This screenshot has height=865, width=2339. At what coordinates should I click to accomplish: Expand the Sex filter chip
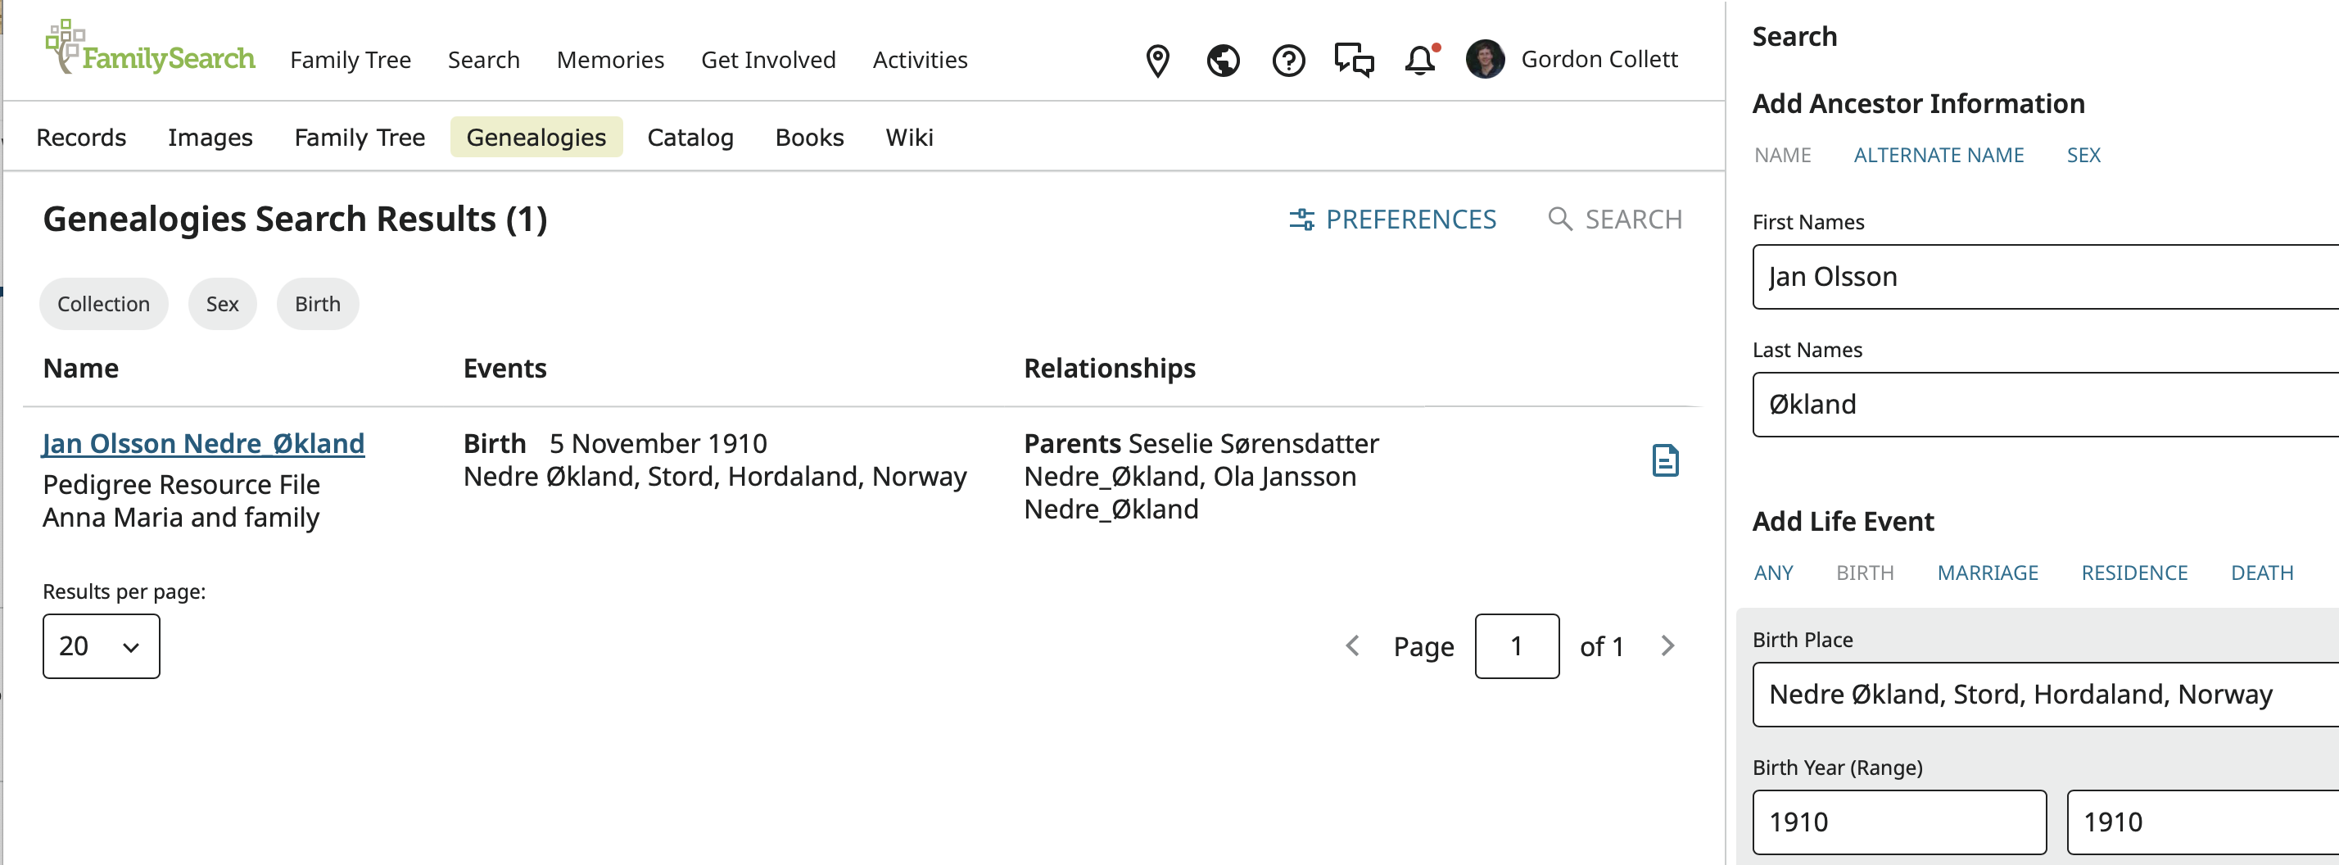pos(223,305)
